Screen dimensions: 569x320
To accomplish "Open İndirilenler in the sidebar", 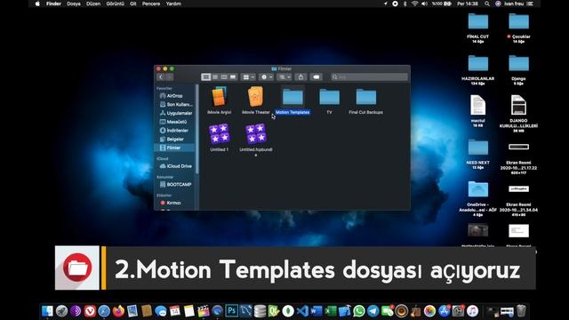I will tap(175, 131).
